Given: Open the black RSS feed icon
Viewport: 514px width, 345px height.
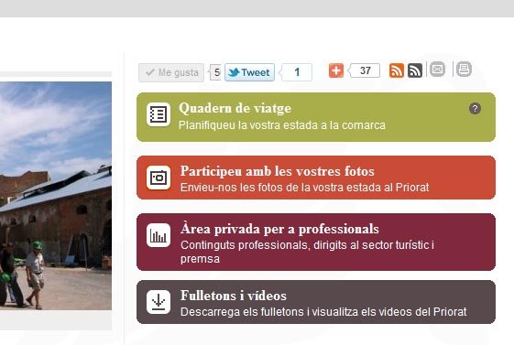Looking at the screenshot, I should pos(415,70).
